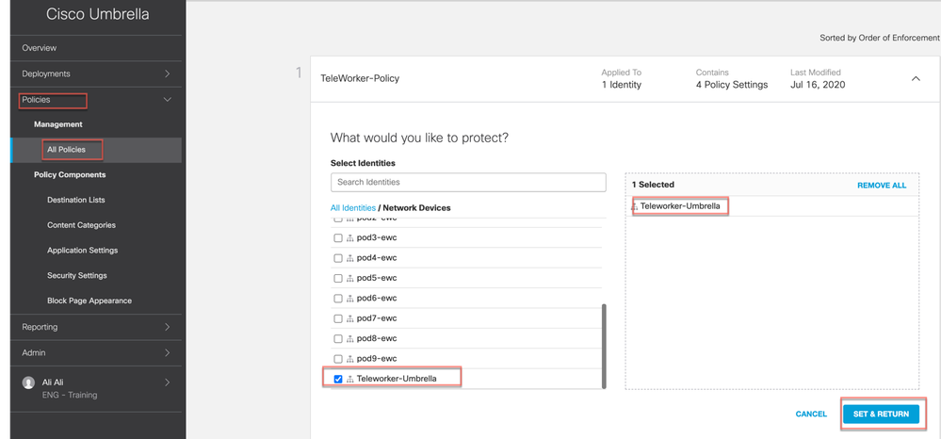The width and height of the screenshot is (941, 439).
Task: Uncheck the Teleworker-Umbrella checkbox
Action: [x=338, y=379]
